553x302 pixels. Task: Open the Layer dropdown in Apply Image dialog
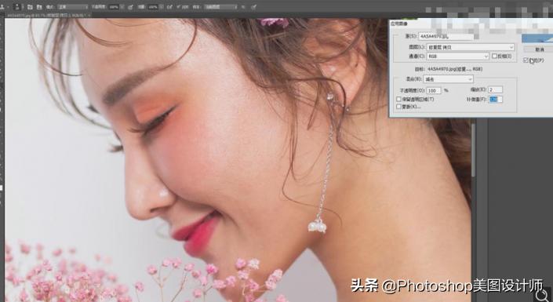[471, 47]
